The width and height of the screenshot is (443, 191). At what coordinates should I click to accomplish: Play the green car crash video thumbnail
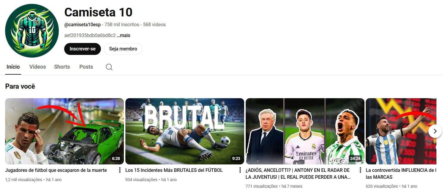tap(64, 131)
